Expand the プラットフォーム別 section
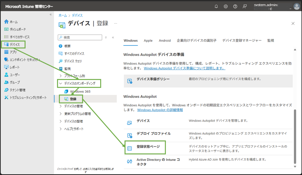 point(60,76)
